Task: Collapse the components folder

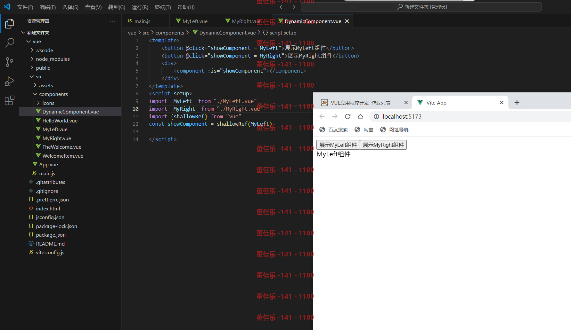Action: (x=70, y=94)
